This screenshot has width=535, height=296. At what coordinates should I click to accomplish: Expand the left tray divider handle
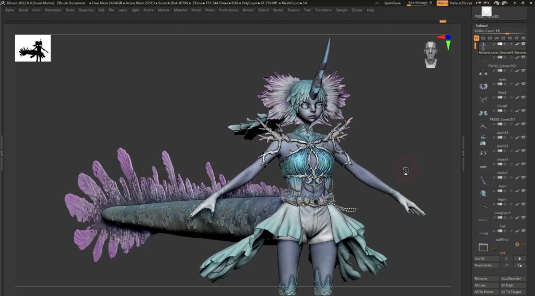(x=2, y=153)
